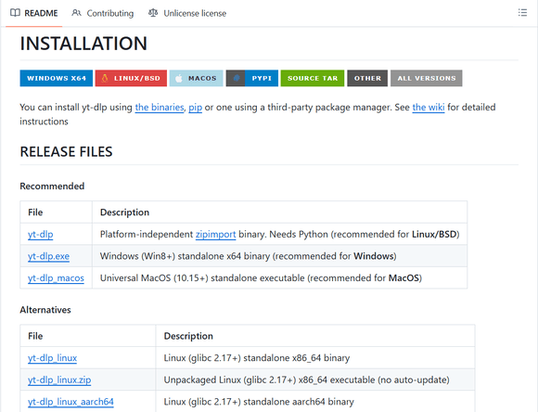Click the license scale icon
This screenshot has height=412, width=538.
pyautogui.click(x=153, y=13)
